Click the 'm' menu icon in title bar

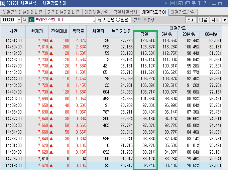[172, 3]
